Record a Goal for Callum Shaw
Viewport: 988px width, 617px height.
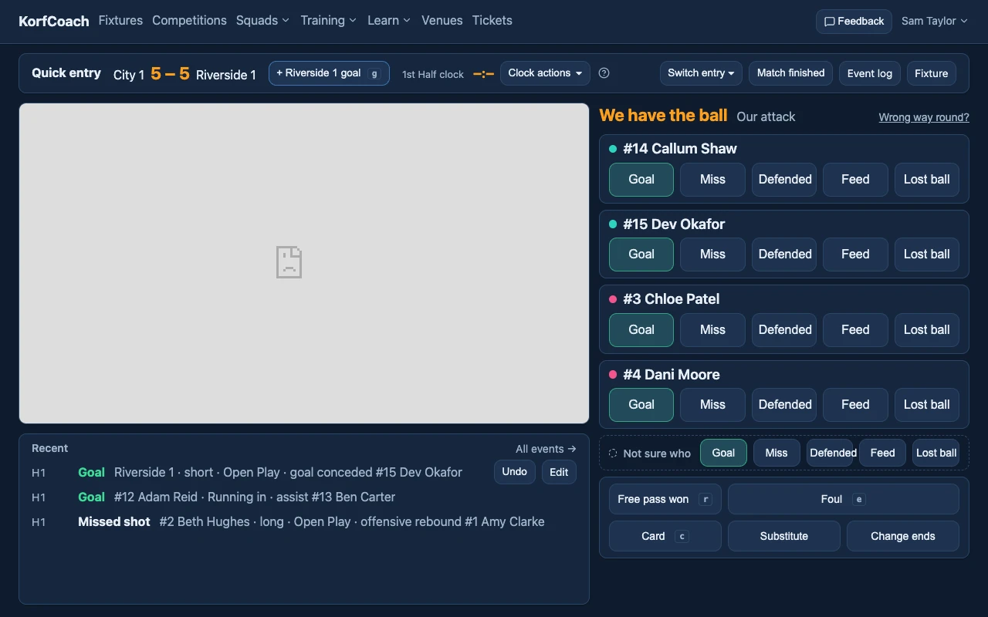tap(641, 180)
